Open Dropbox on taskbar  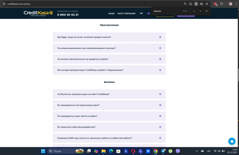coord(148,151)
